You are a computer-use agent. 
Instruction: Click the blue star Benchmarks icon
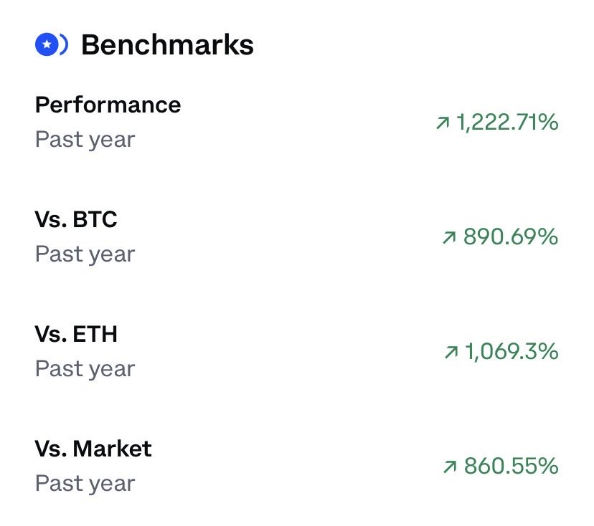tap(46, 45)
